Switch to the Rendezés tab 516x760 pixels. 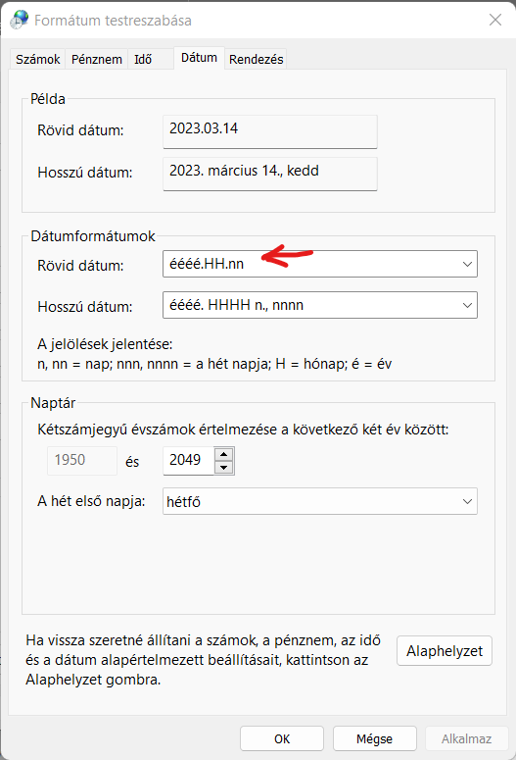click(257, 59)
